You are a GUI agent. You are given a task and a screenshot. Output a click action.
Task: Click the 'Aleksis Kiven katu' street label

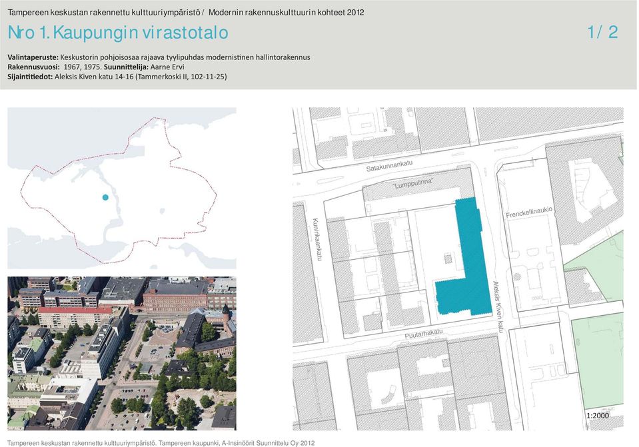(x=498, y=307)
